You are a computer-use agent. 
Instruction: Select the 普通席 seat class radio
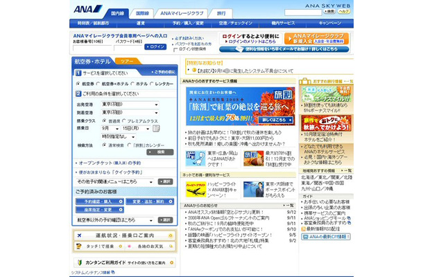click(x=104, y=120)
